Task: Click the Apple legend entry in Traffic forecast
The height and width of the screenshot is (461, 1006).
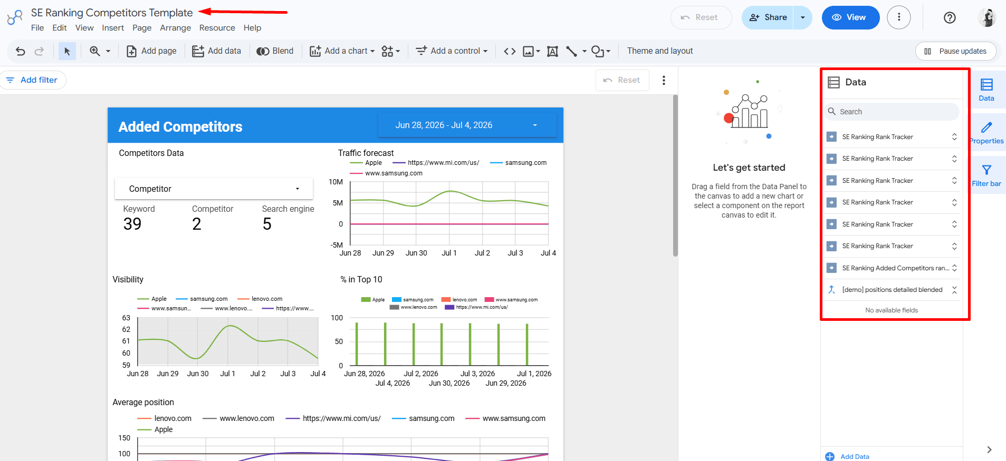Action: pyautogui.click(x=366, y=163)
